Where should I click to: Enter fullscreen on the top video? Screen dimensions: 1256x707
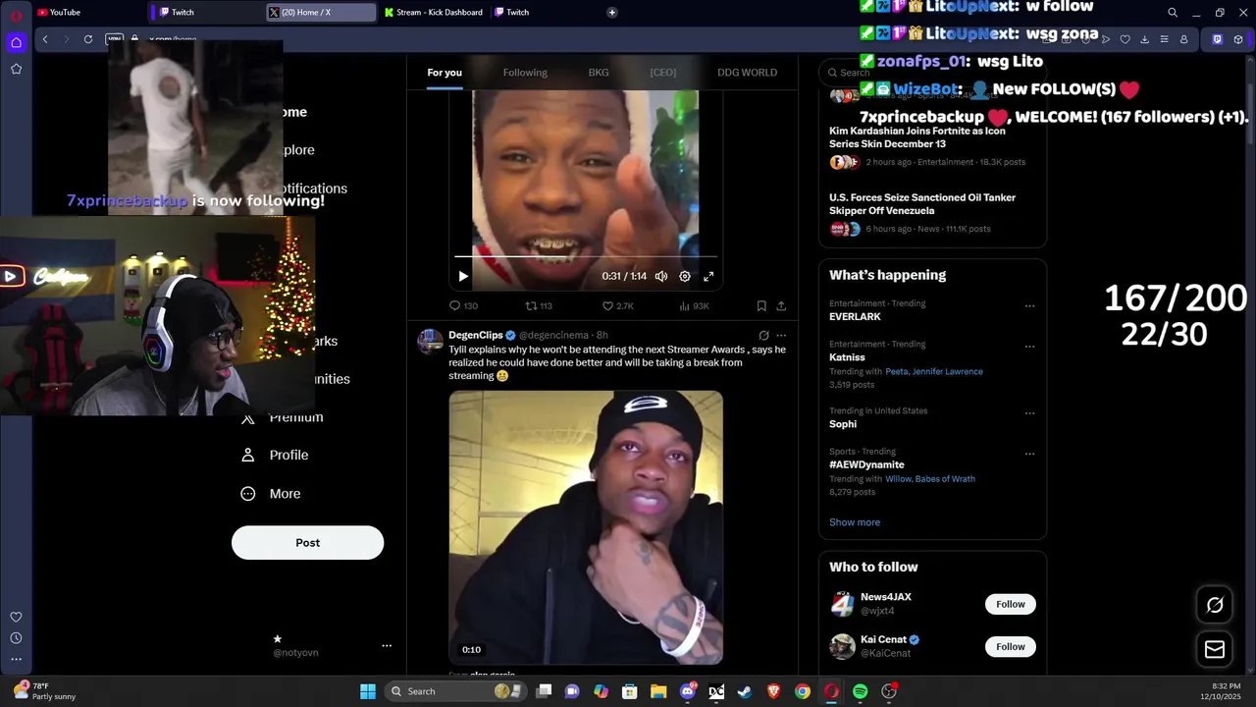708,276
